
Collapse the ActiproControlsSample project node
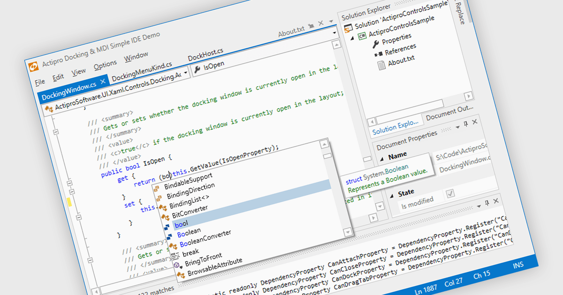352,38
